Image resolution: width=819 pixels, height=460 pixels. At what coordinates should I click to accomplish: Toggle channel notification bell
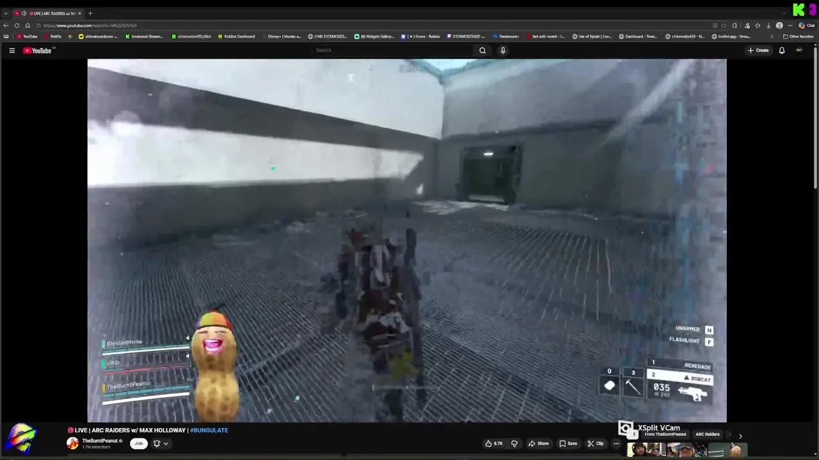tap(156, 443)
